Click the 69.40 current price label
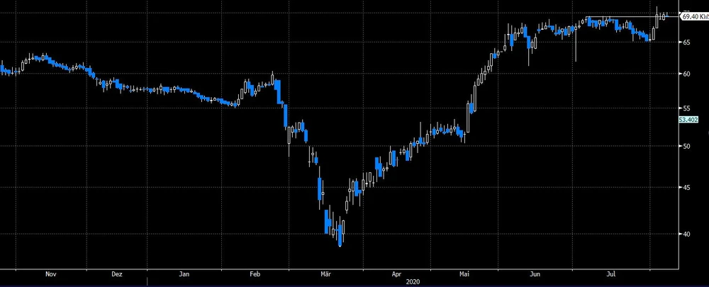Image resolution: width=709 pixels, height=287 pixels. (693, 16)
